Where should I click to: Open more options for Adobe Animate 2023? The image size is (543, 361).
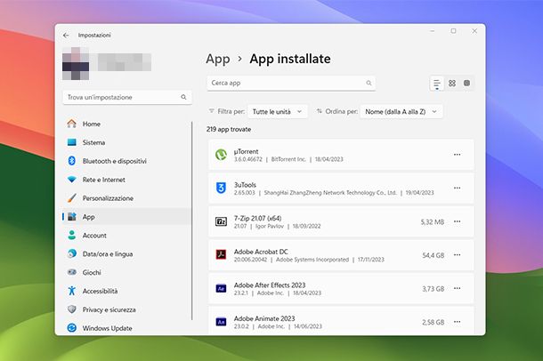click(x=458, y=322)
